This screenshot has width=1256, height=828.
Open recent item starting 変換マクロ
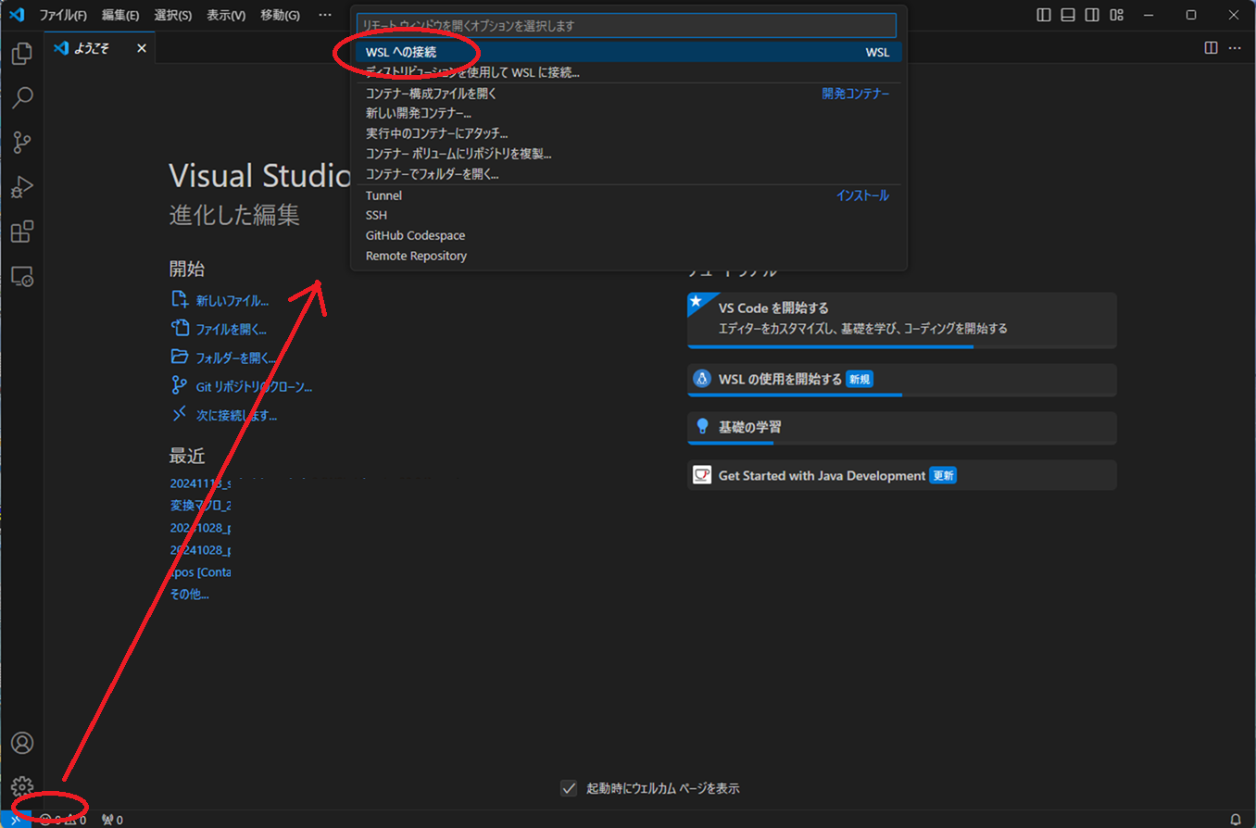(200, 506)
